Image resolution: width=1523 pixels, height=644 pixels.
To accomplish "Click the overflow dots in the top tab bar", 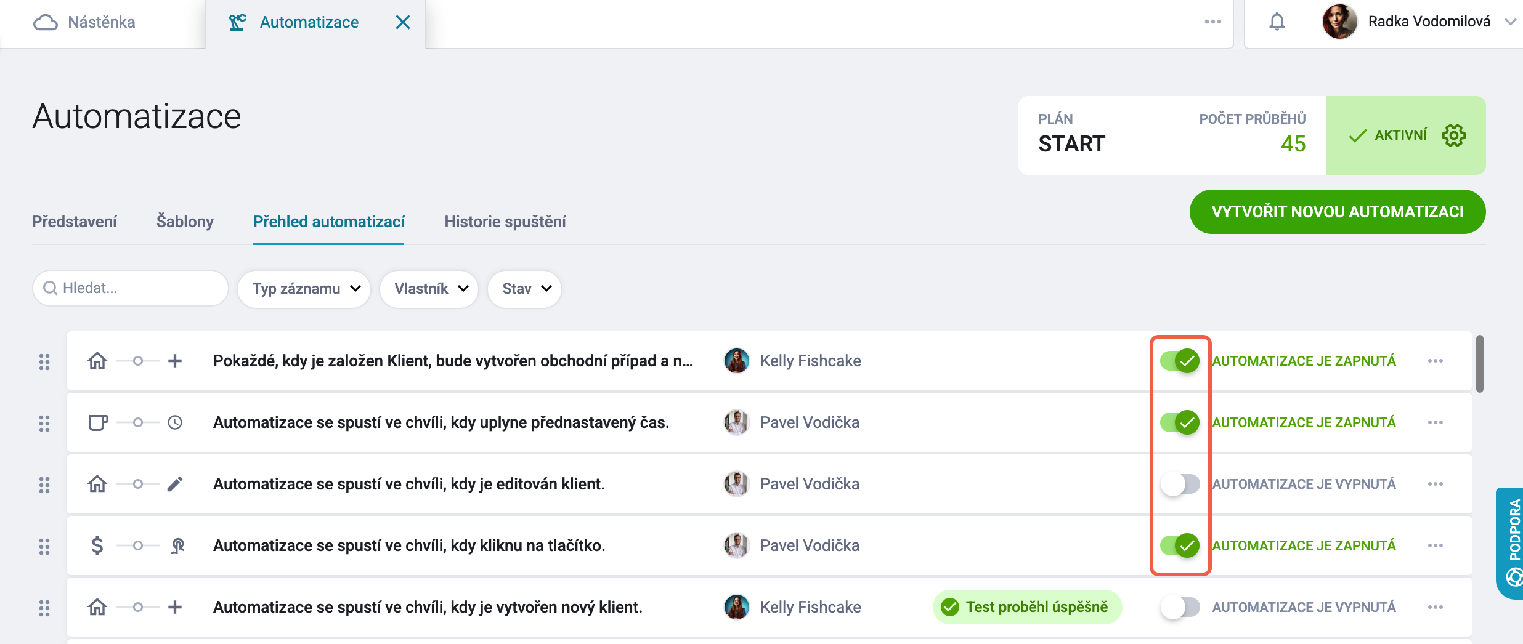I will [x=1213, y=22].
